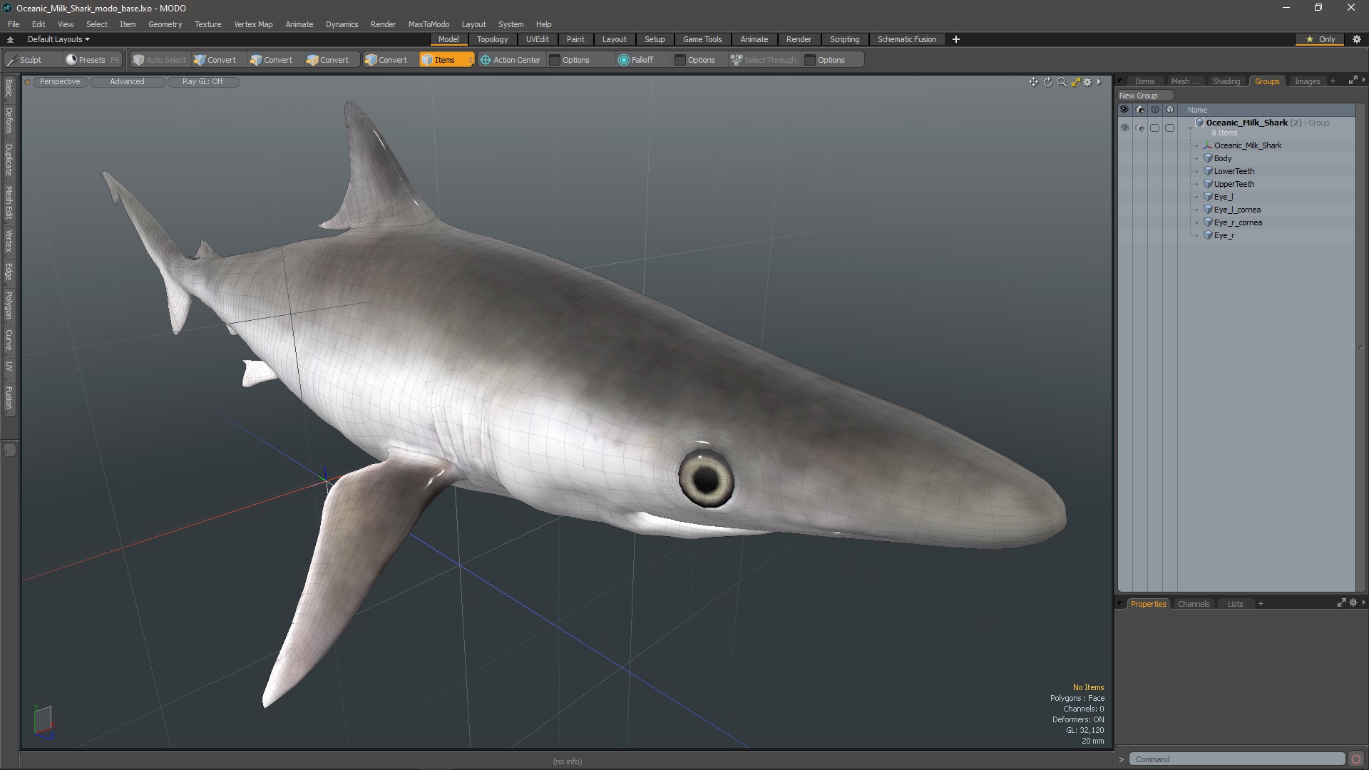The image size is (1369, 770).
Task: Click in the Command input field
Action: pyautogui.click(x=1237, y=759)
